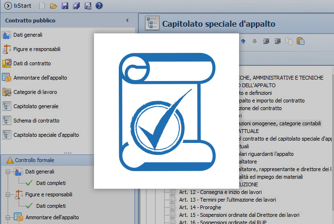Click the Controllo formale panel header
This screenshot has width=334, height=224.
click(x=34, y=160)
